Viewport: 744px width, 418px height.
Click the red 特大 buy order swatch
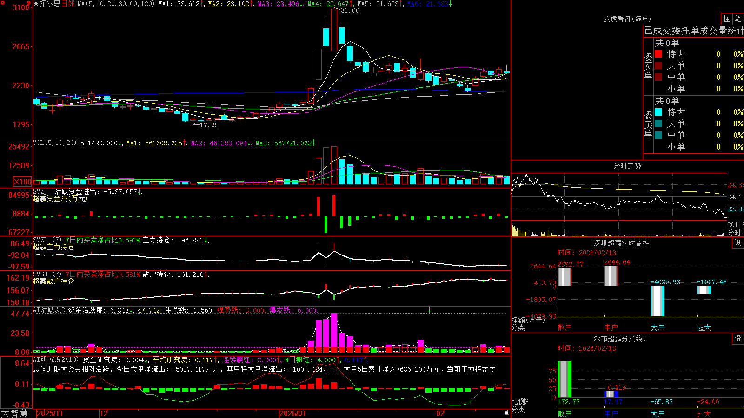click(x=658, y=54)
